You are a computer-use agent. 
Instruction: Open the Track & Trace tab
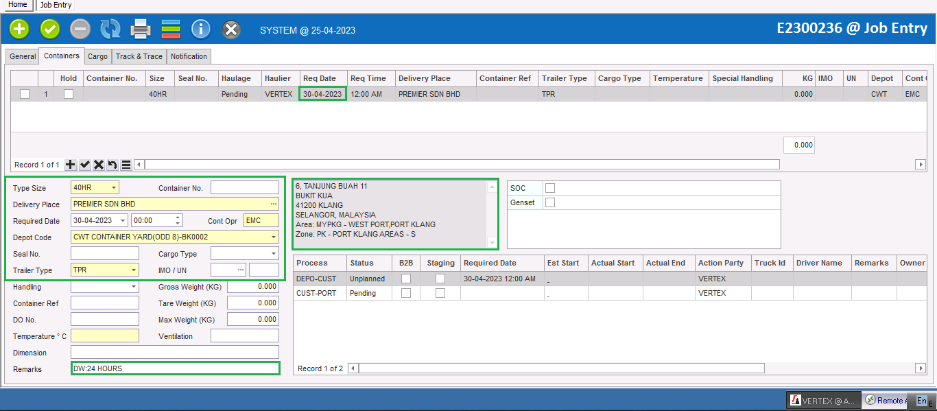pos(139,56)
